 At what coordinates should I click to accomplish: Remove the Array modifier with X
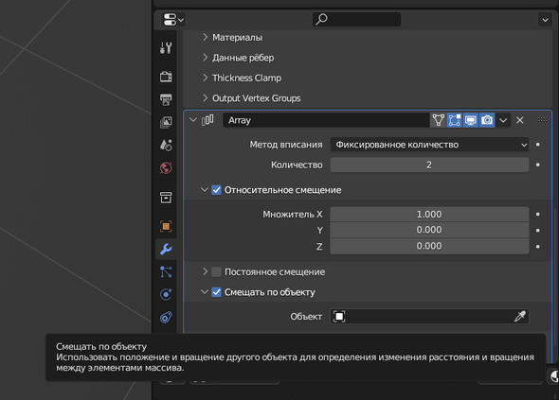[520, 120]
